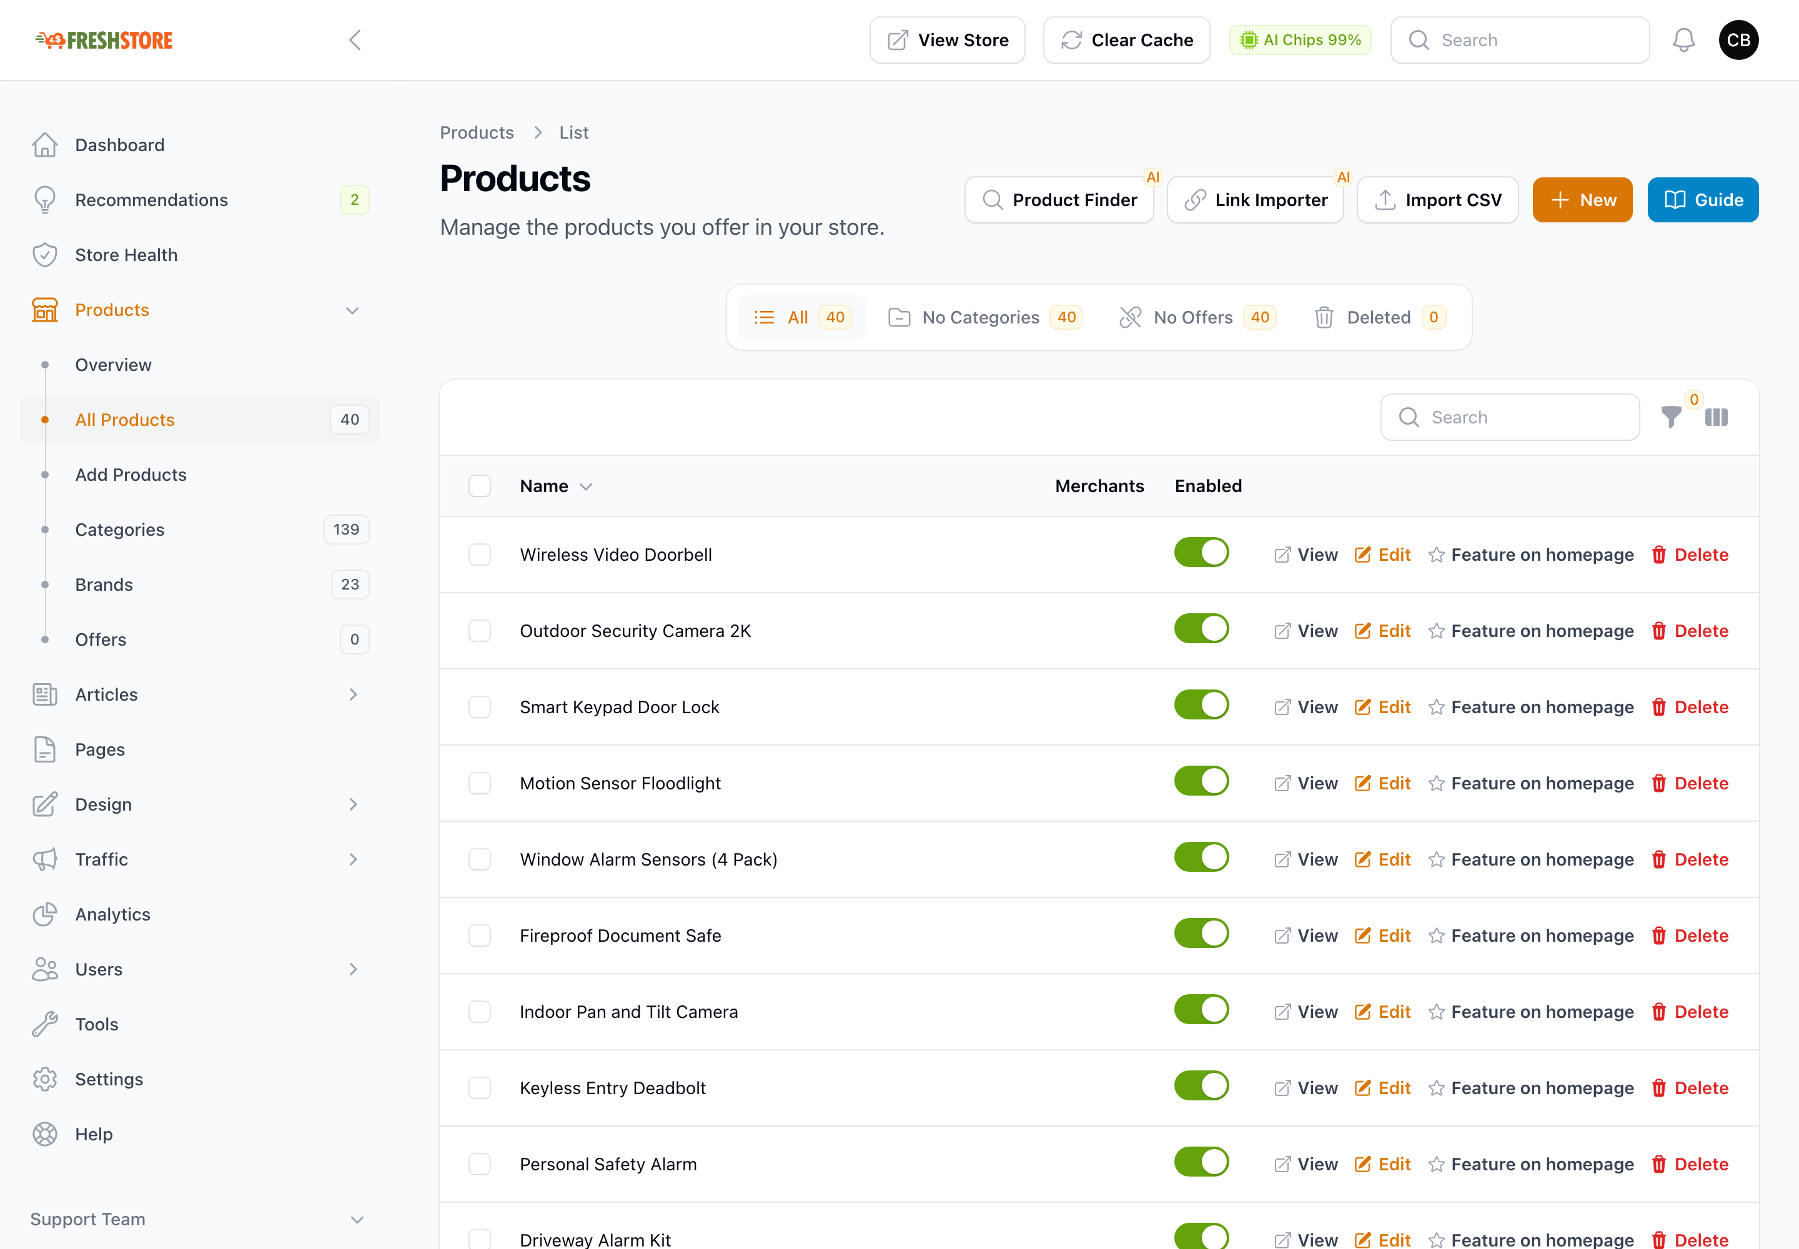1799x1249 pixels.
Task: Focus the products table Search field
Action: [x=1509, y=417]
